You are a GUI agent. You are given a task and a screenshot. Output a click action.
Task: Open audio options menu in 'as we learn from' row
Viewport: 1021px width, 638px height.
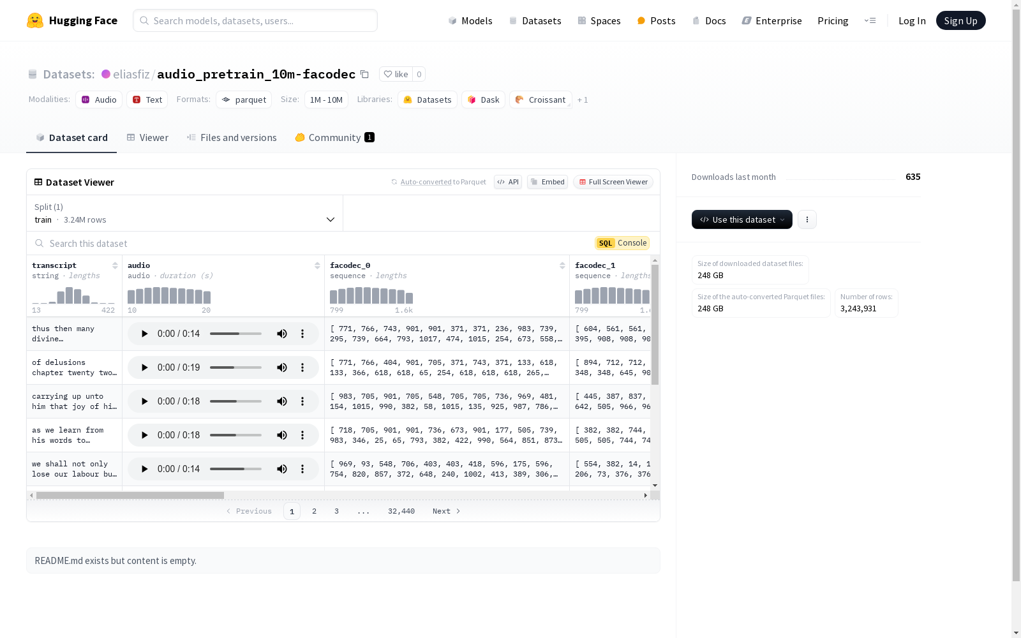tap(302, 435)
